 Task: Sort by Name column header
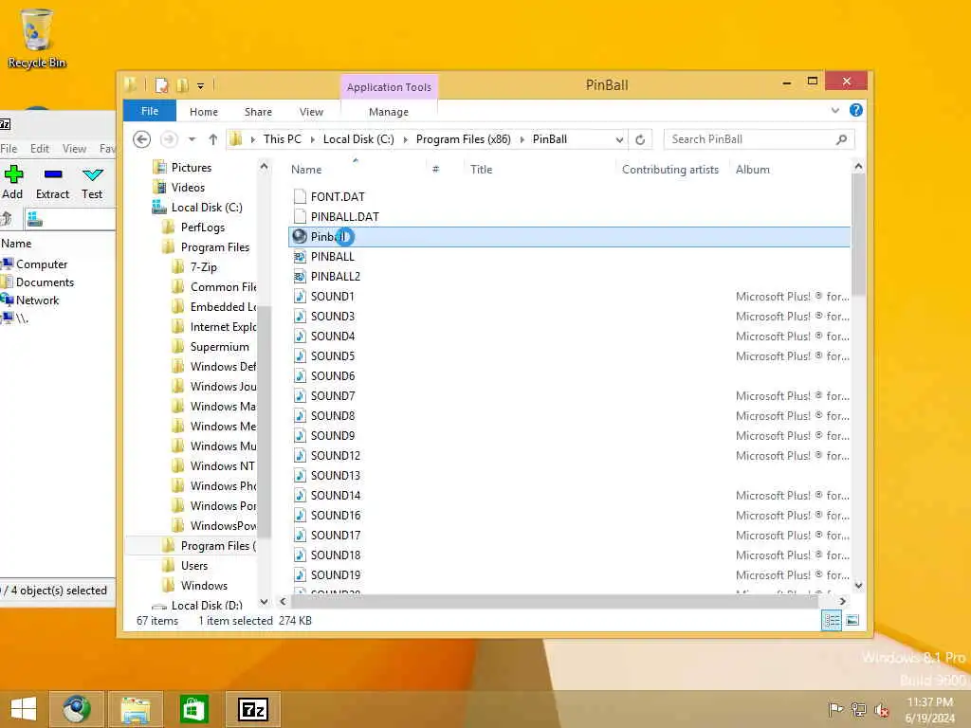(306, 170)
